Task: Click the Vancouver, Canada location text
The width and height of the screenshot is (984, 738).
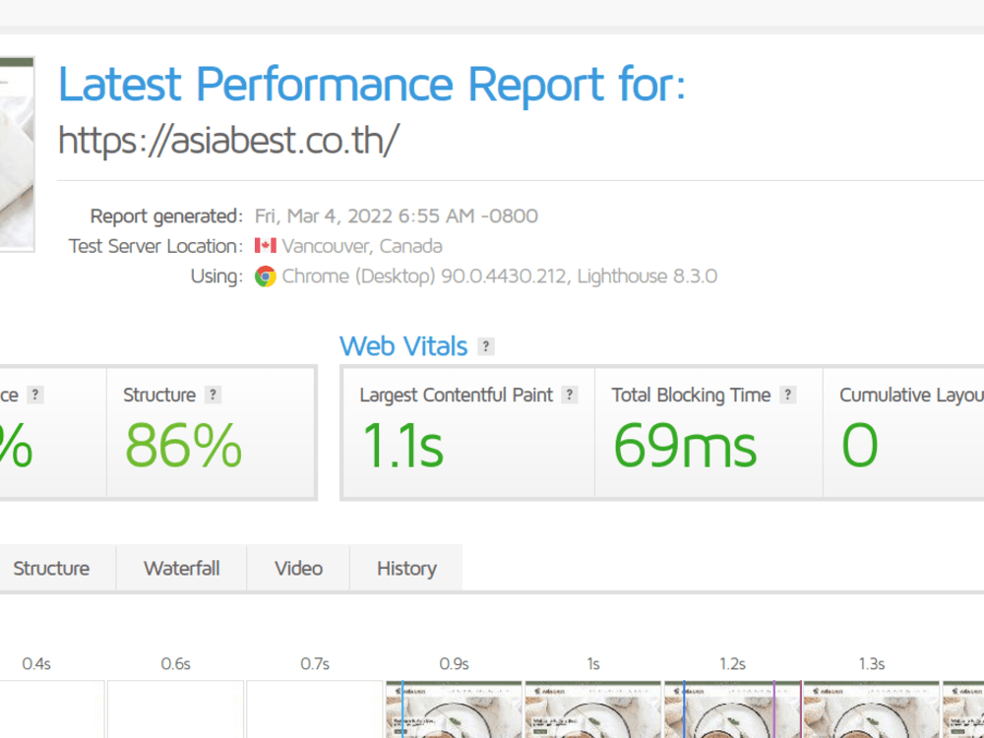Action: 362,246
